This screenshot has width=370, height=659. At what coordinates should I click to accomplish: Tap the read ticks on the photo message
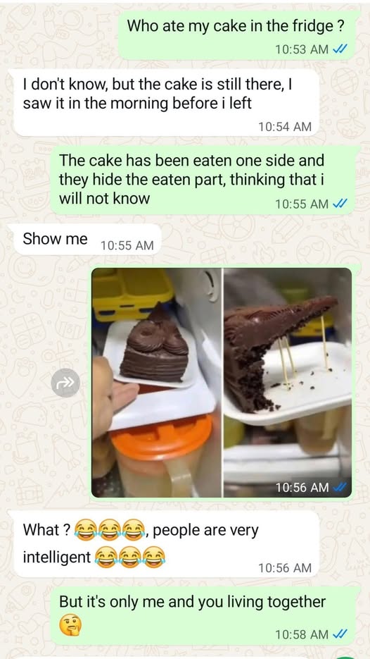click(x=339, y=488)
